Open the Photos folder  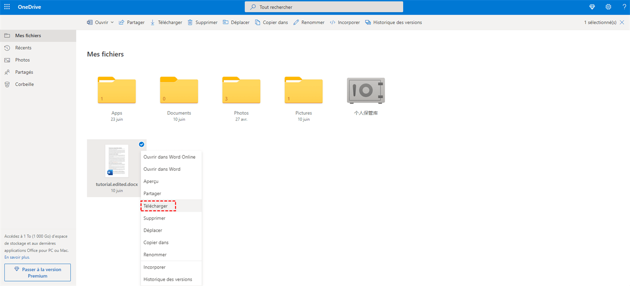coord(241,91)
